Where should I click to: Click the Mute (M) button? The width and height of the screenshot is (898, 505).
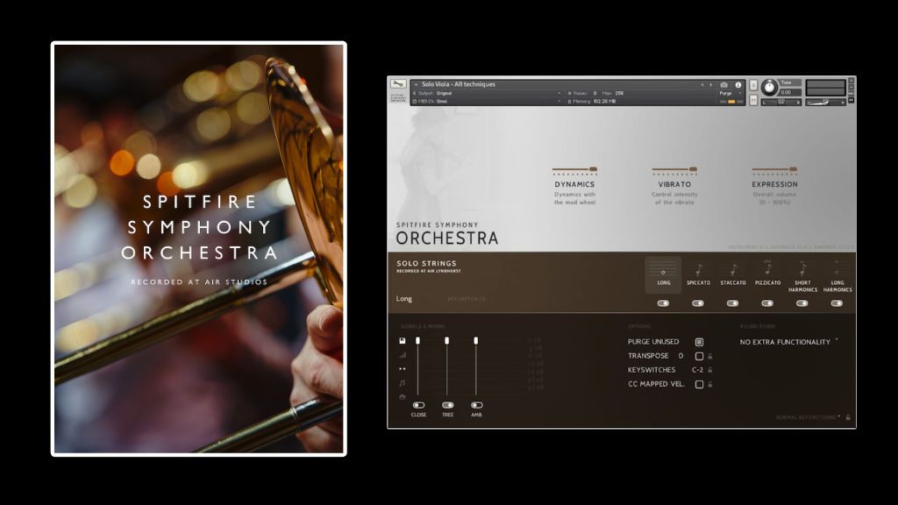pos(753,100)
